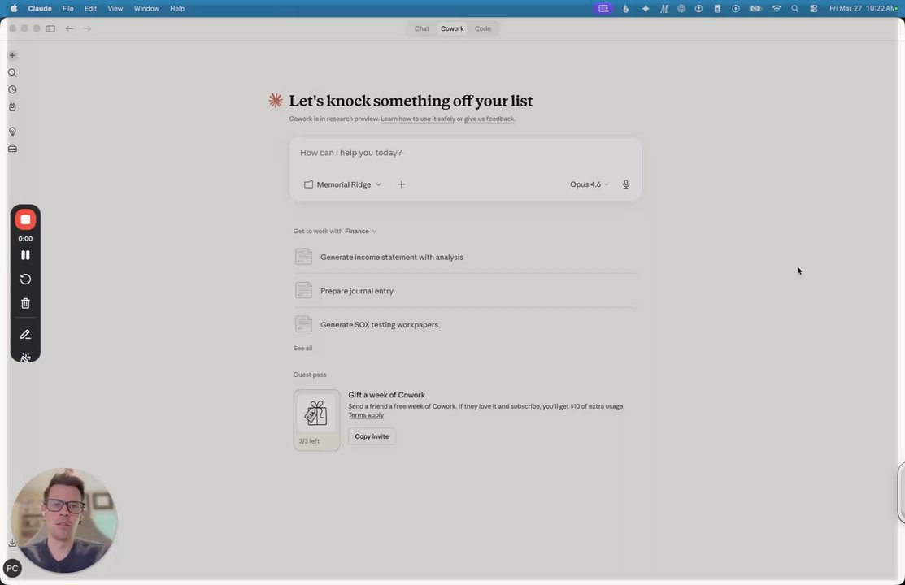Click See all suggestions link

coord(302,348)
